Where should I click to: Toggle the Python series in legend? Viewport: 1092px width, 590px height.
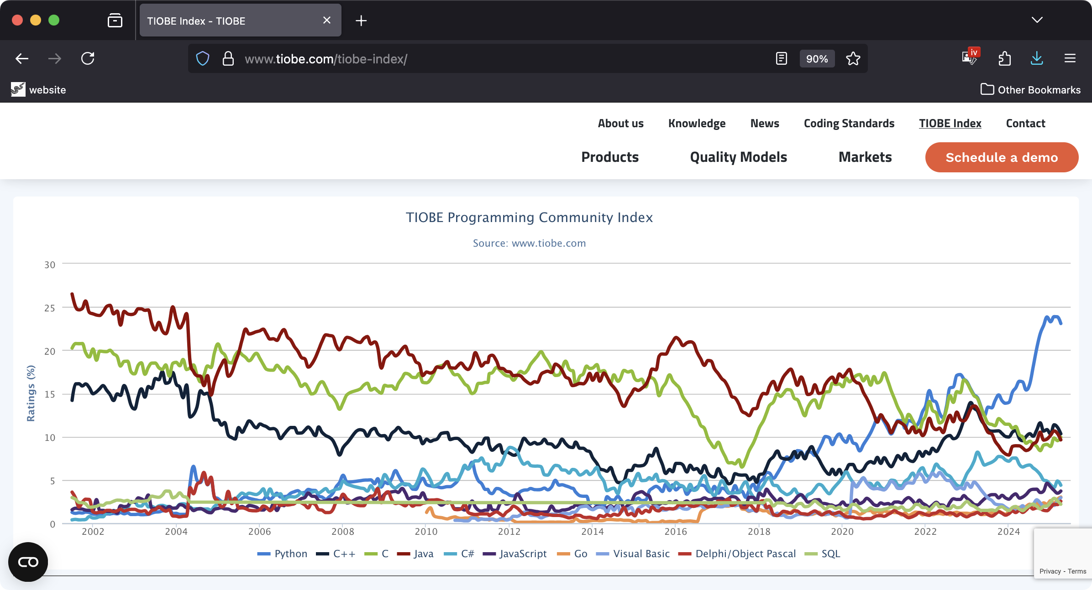(x=282, y=554)
